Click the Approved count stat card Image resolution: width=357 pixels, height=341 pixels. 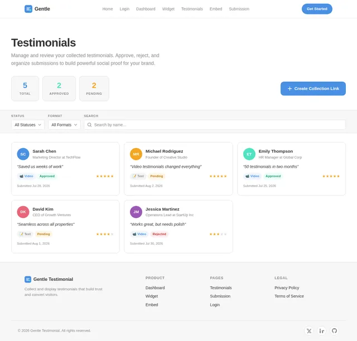(x=59, y=89)
